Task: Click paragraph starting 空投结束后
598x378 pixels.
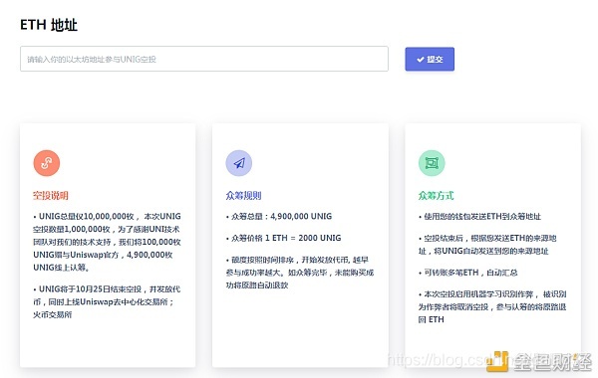Action: [487, 245]
